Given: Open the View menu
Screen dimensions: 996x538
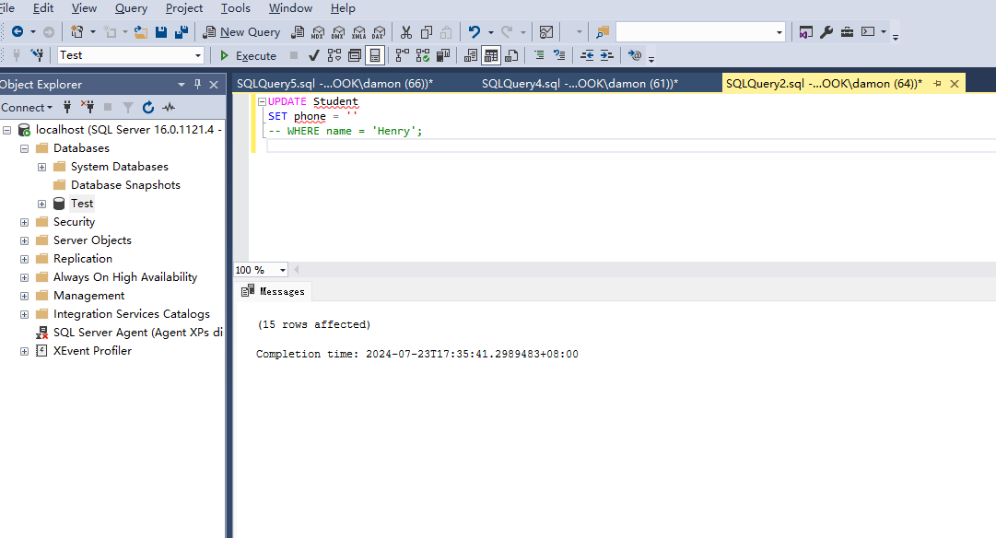Looking at the screenshot, I should coord(85,8).
